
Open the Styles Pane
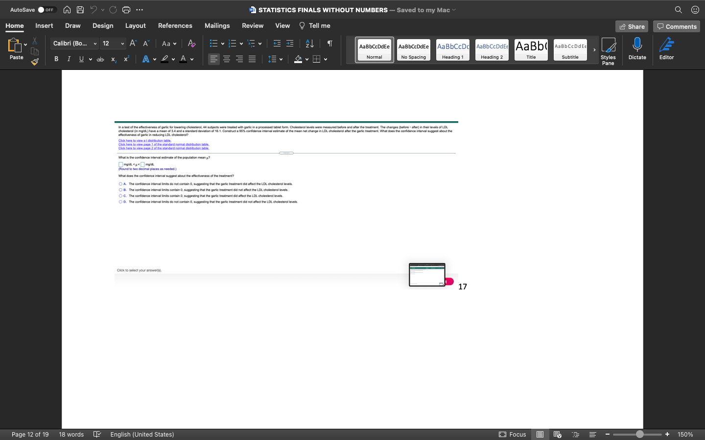click(x=608, y=51)
